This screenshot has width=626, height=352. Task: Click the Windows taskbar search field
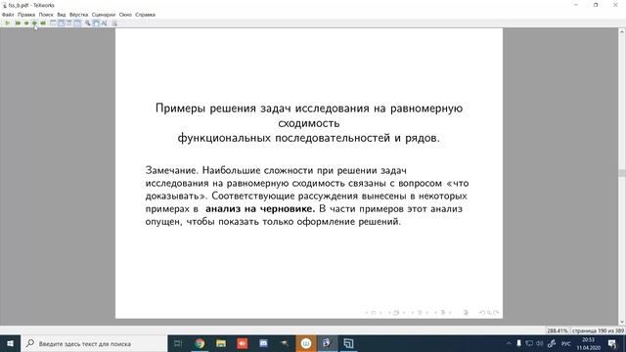pyautogui.click(x=94, y=343)
